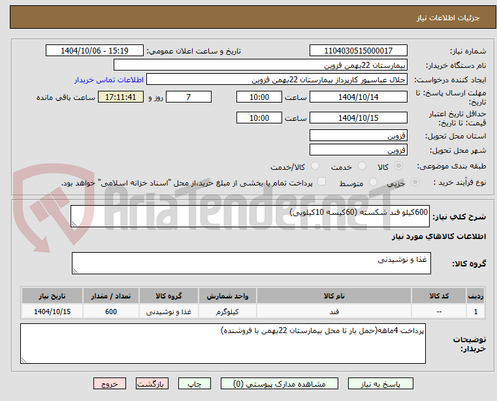Toggle اسناد خزانه اسلامی payment checkbox
Screen dimensions: 497x401
point(321,182)
